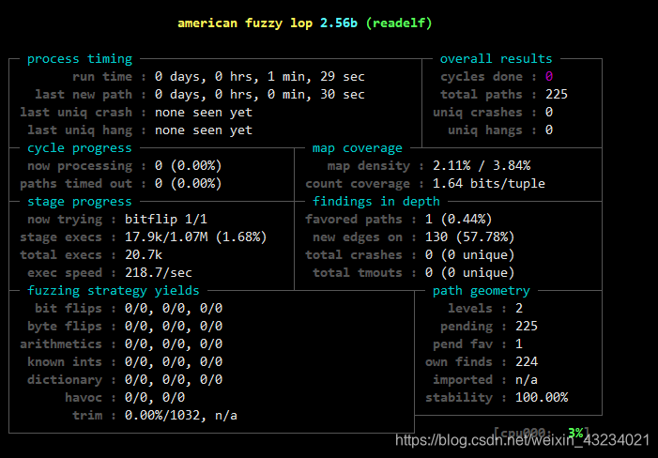Click total tmouts value '0 (0 unique)'
Viewport: 658px width, 458px height.
470,272
